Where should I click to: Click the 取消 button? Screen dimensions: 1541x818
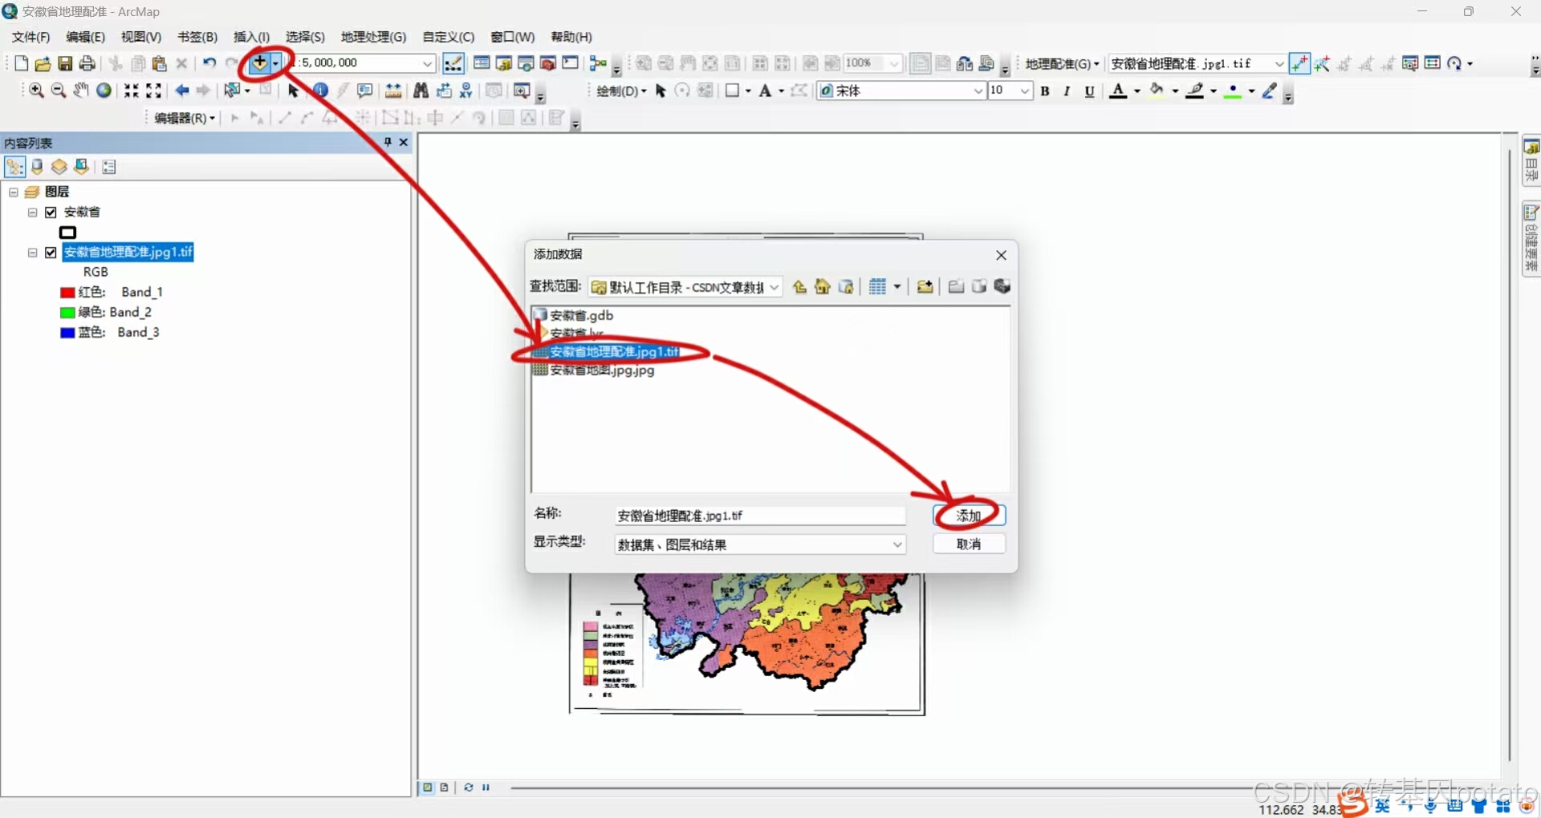coord(969,544)
